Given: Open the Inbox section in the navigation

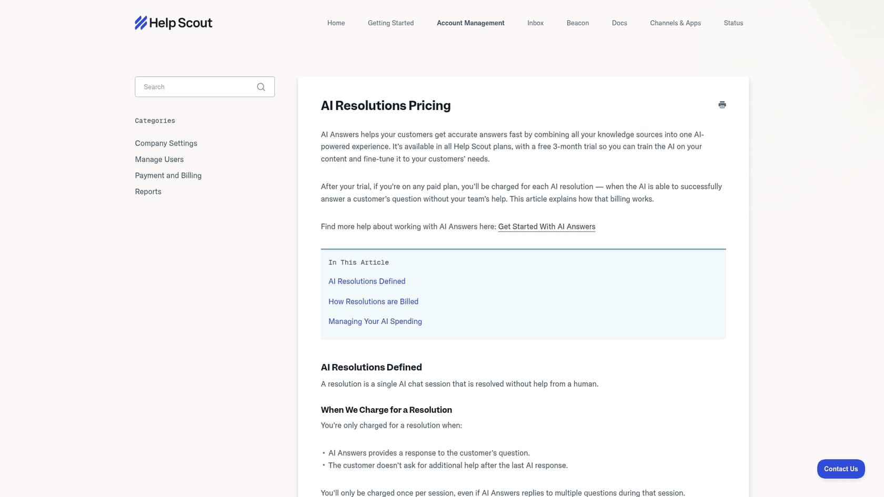Looking at the screenshot, I should pyautogui.click(x=535, y=23).
